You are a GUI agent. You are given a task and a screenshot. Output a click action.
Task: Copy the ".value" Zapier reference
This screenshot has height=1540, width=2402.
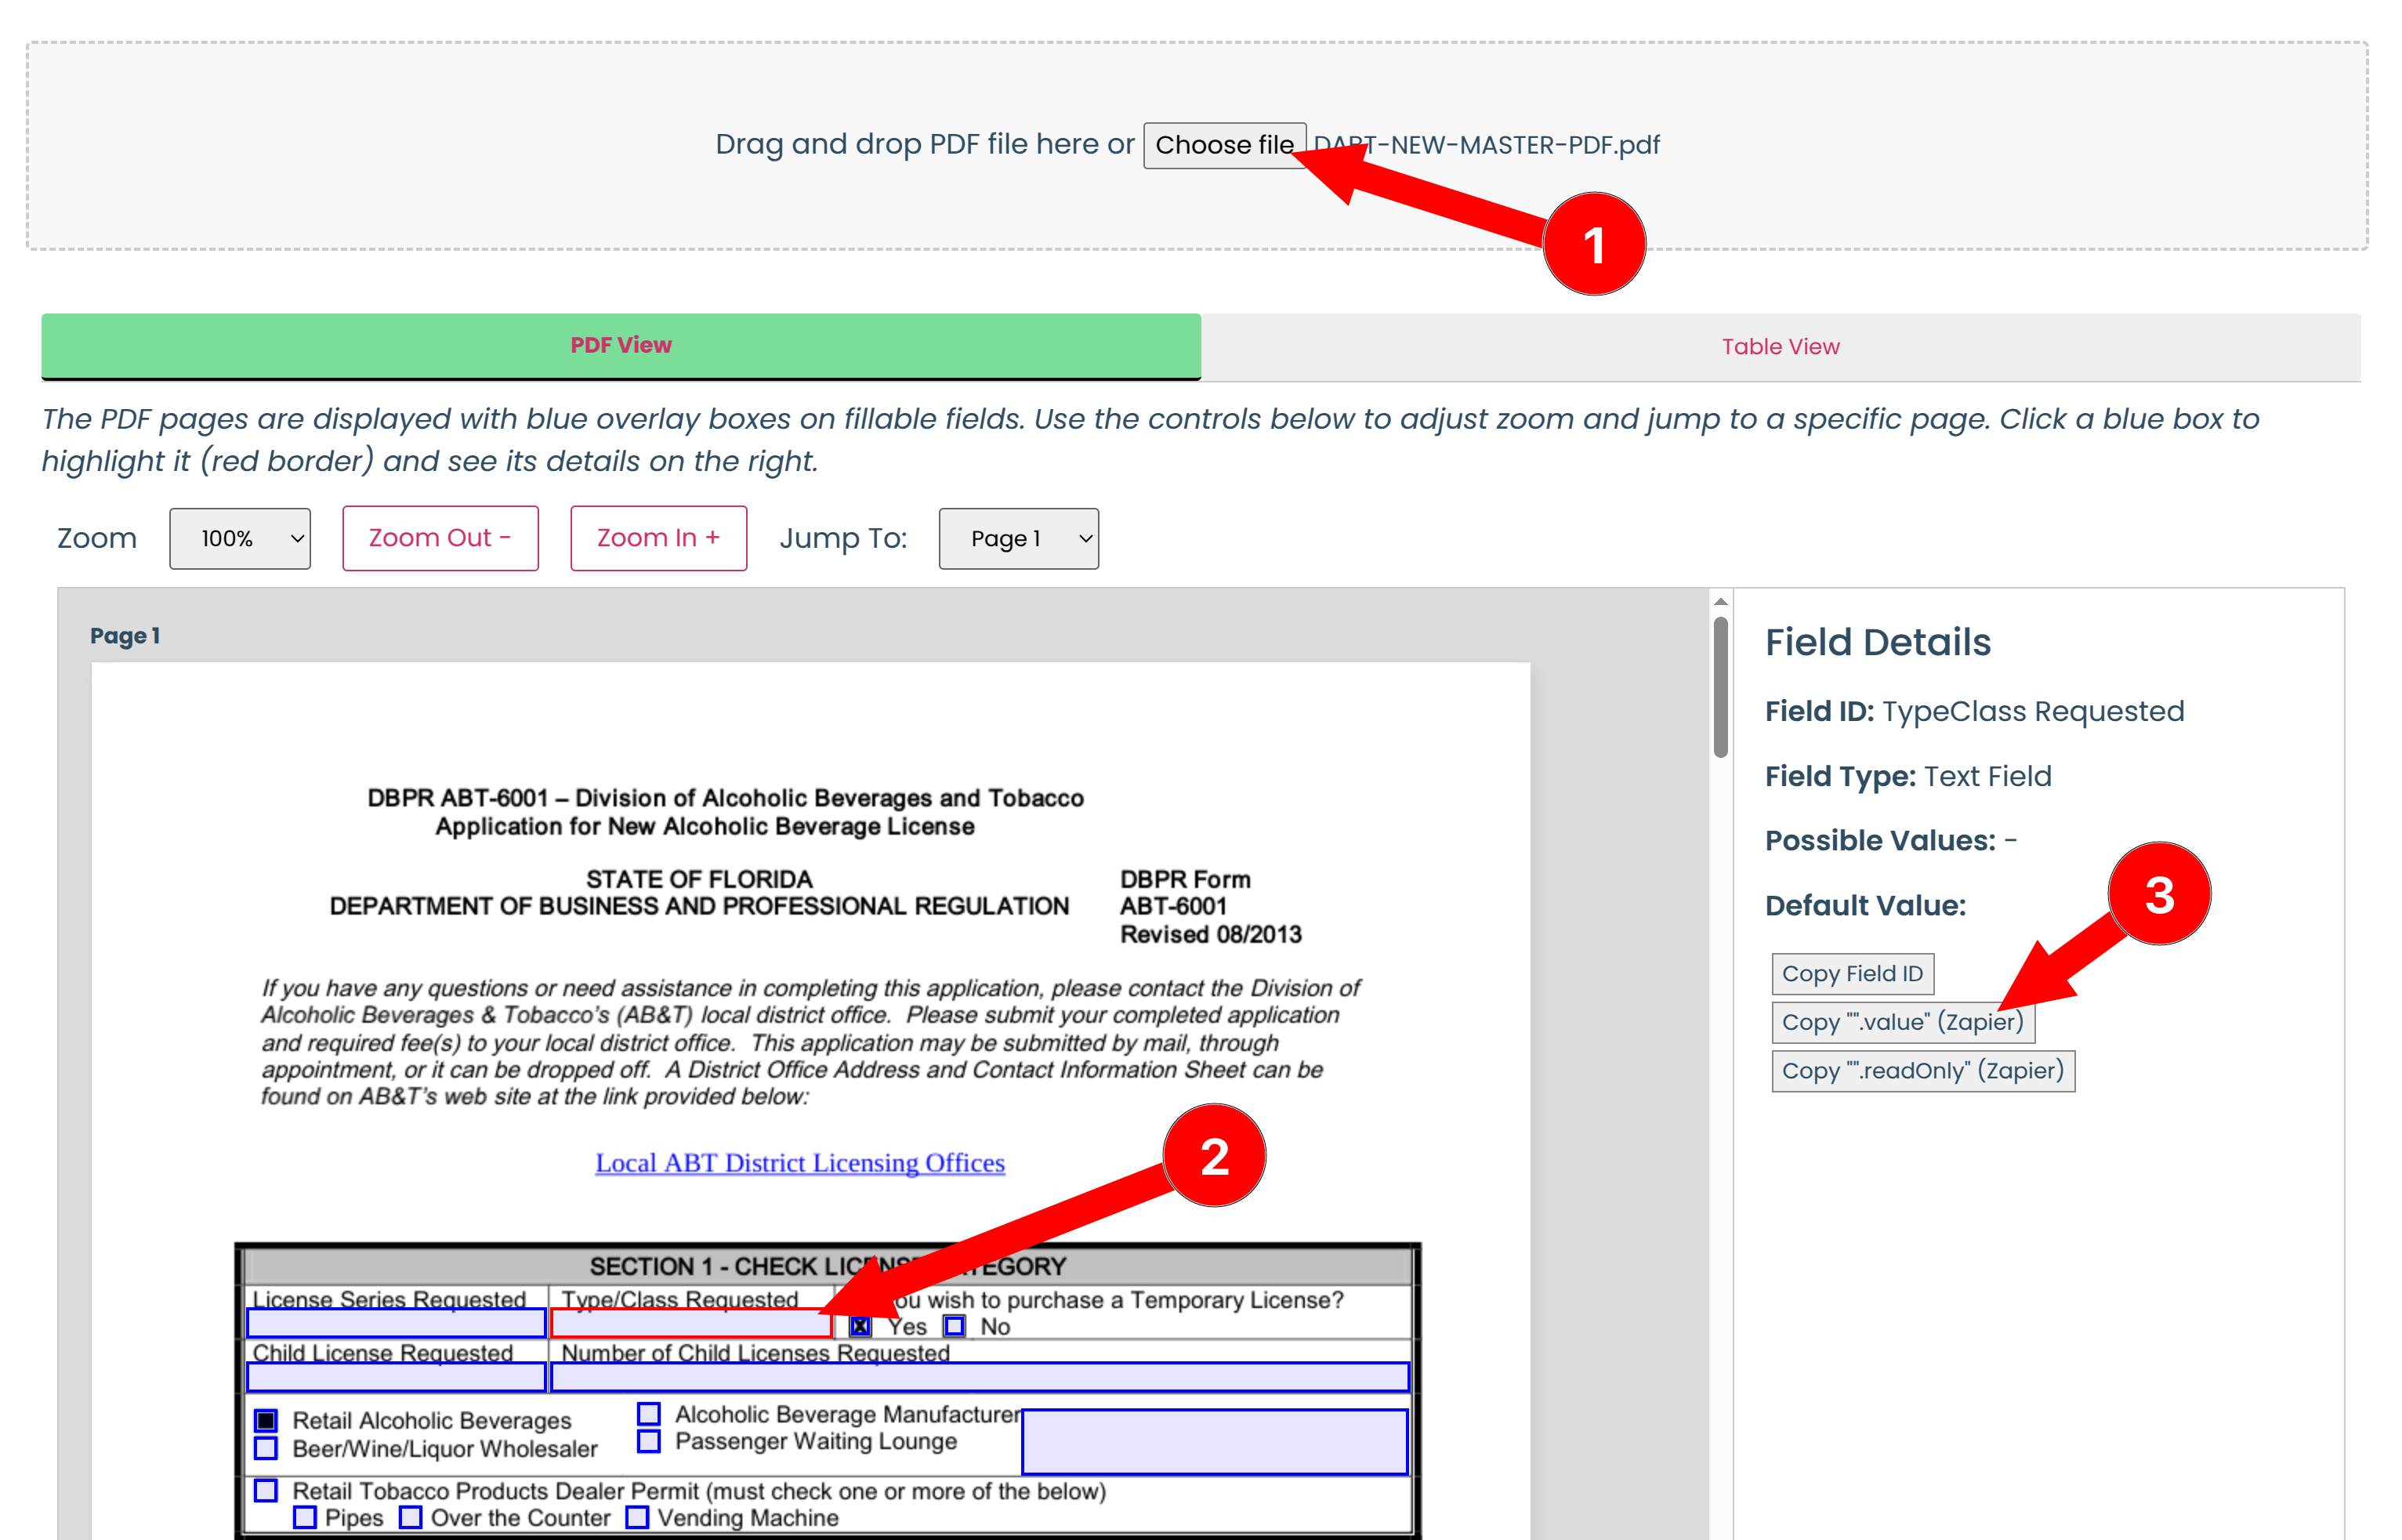coord(1901,1022)
